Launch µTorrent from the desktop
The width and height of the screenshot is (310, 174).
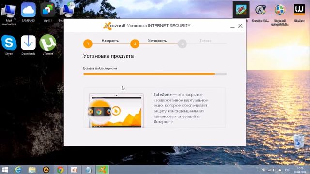[47, 44]
